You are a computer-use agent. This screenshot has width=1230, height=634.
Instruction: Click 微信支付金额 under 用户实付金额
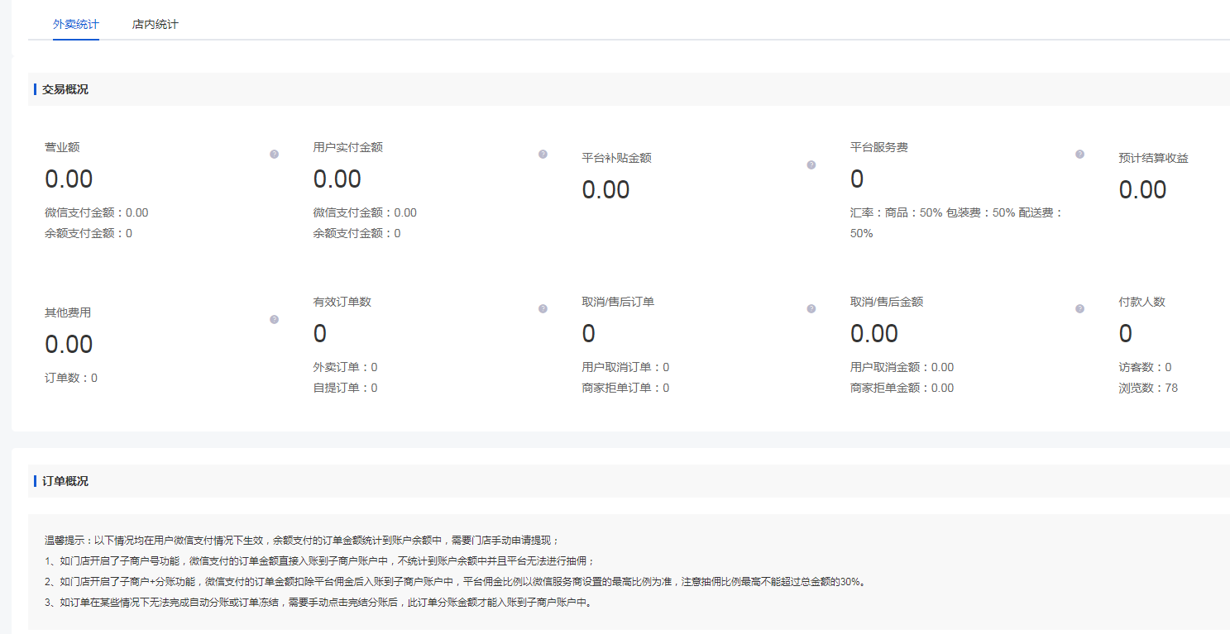(x=366, y=212)
